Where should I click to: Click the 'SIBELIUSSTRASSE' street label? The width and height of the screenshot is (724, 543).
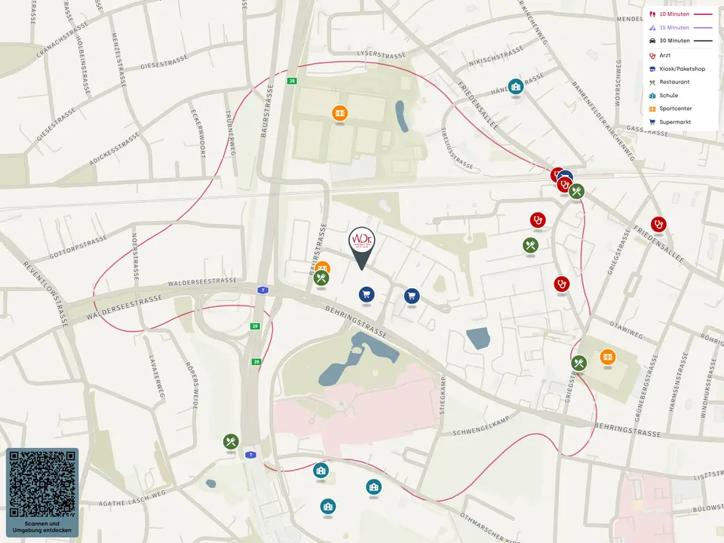pos(457,149)
